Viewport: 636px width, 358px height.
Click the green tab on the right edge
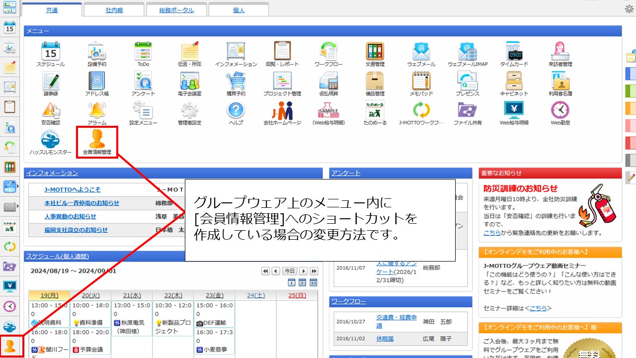(x=630, y=90)
